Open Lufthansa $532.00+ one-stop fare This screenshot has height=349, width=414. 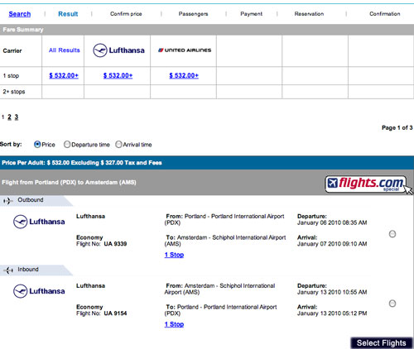click(118, 75)
